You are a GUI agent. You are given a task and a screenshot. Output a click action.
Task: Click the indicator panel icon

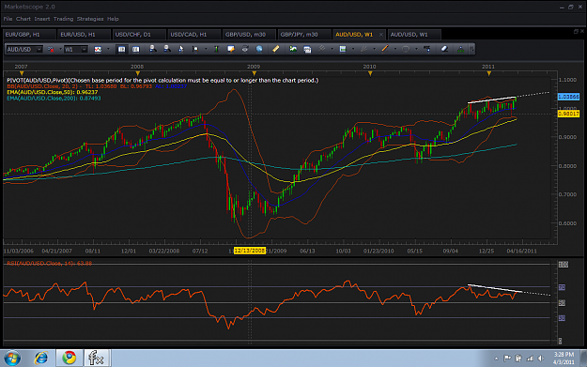coord(343,49)
